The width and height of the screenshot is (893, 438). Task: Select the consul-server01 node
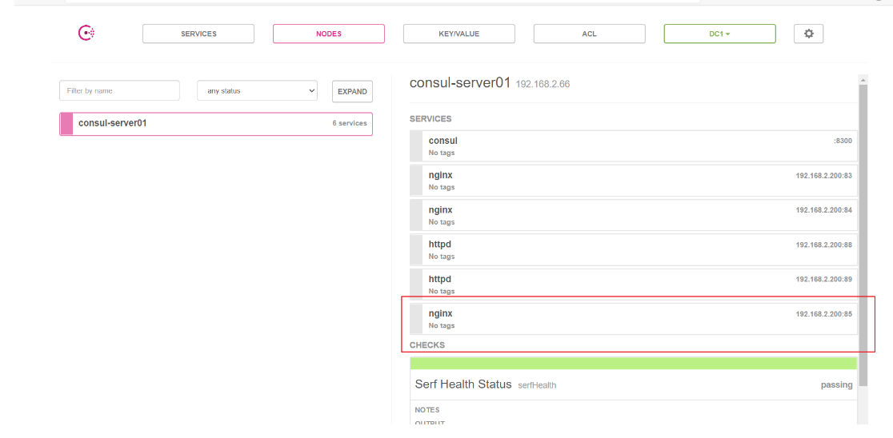(x=216, y=124)
